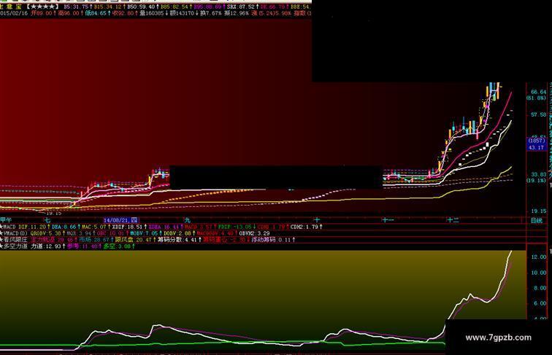This screenshot has width=552, height=355.
Task: Click the MAC:5.07 value
Action: (93, 227)
